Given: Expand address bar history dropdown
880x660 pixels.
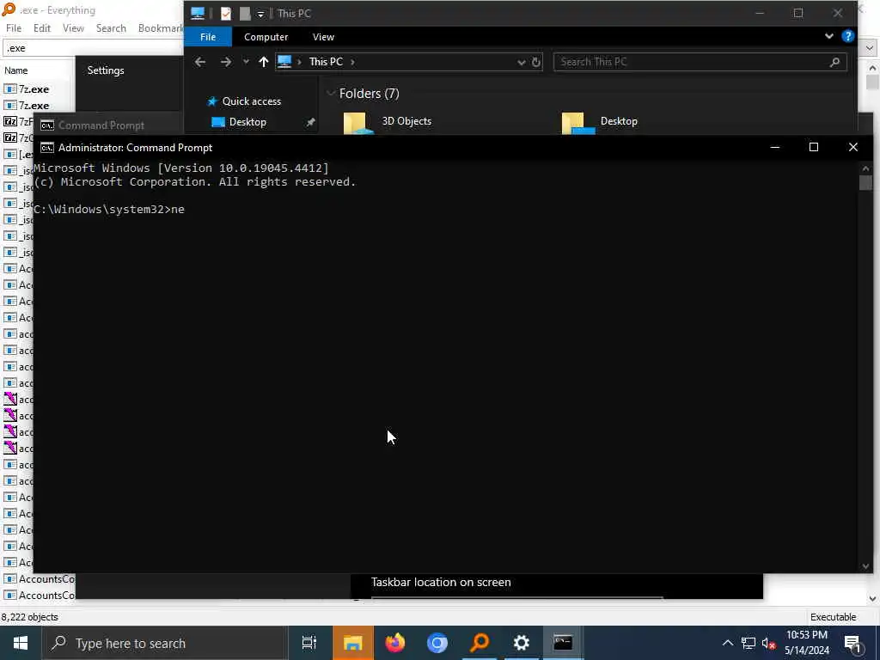Looking at the screenshot, I should pos(521,62).
